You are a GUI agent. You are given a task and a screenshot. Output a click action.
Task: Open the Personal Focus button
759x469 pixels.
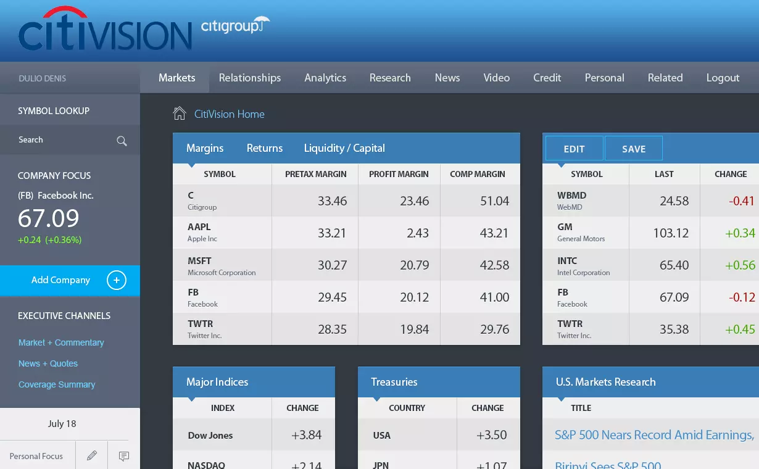point(36,456)
